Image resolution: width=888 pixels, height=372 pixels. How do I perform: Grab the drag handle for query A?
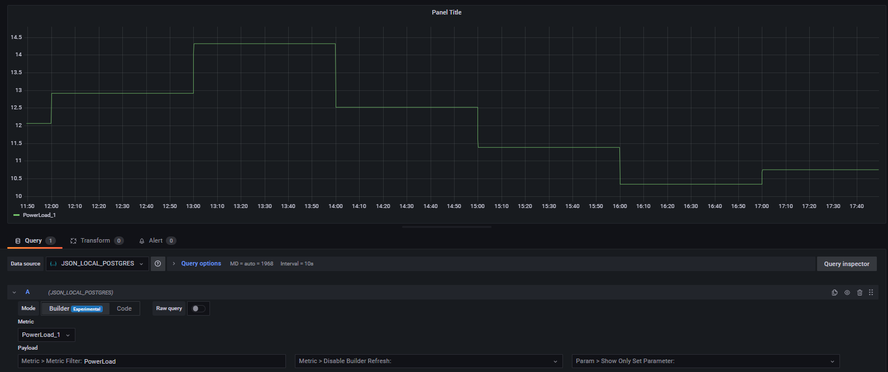click(871, 292)
